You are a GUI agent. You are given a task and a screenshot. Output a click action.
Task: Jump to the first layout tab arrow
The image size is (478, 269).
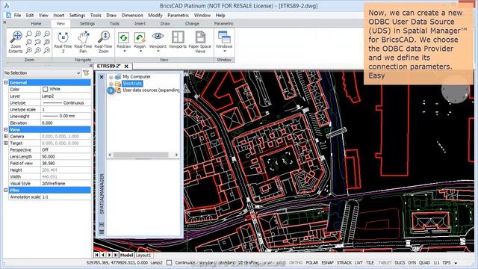97,255
